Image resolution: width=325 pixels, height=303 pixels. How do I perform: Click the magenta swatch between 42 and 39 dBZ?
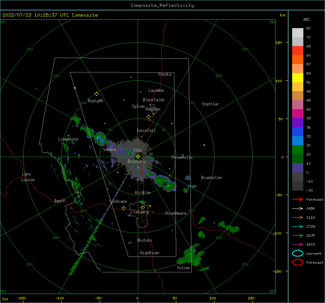point(298,113)
